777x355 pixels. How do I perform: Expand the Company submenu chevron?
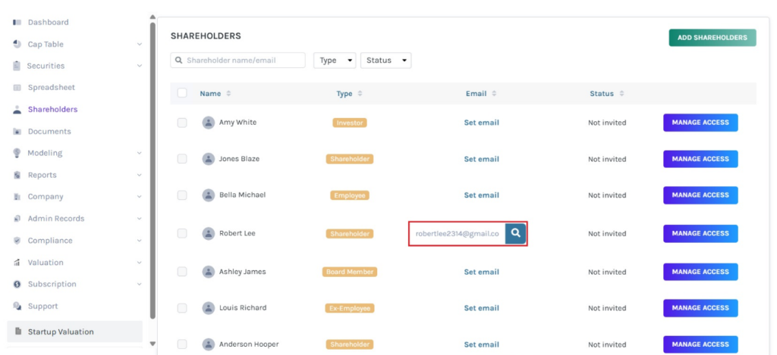pyautogui.click(x=140, y=197)
